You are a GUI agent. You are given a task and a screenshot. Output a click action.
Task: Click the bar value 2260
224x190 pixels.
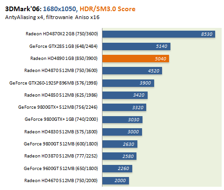tap(123, 169)
